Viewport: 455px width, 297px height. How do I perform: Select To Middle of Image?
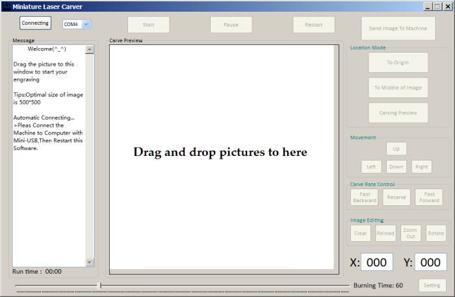click(x=398, y=88)
